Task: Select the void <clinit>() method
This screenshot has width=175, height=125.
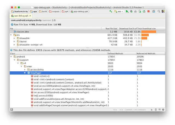Action: click(x=87, y=76)
